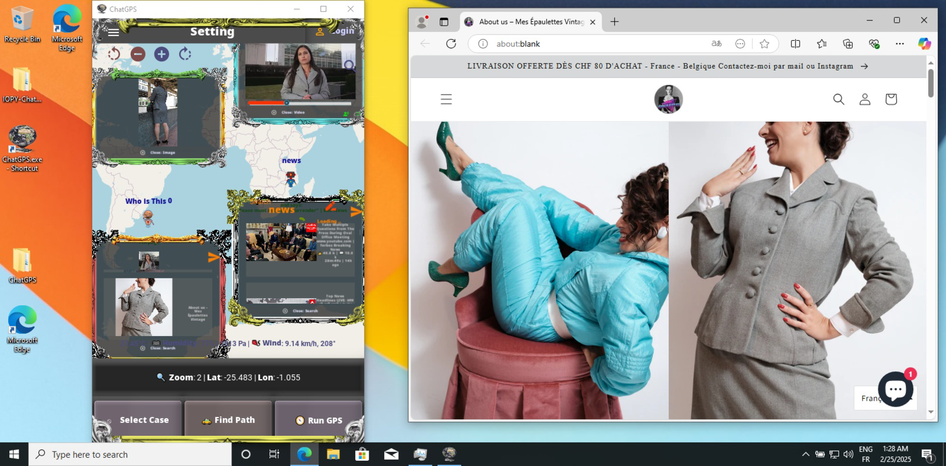Screen dimensions: 946x466
Task: Click the Edge page vertical scrollbar
Action: coord(931,83)
